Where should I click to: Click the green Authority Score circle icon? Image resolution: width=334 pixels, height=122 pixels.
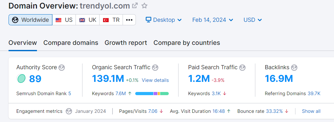click(x=21, y=79)
